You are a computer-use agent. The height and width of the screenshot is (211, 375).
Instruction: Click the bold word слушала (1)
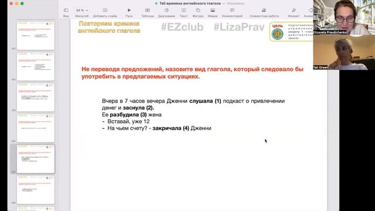(205, 101)
